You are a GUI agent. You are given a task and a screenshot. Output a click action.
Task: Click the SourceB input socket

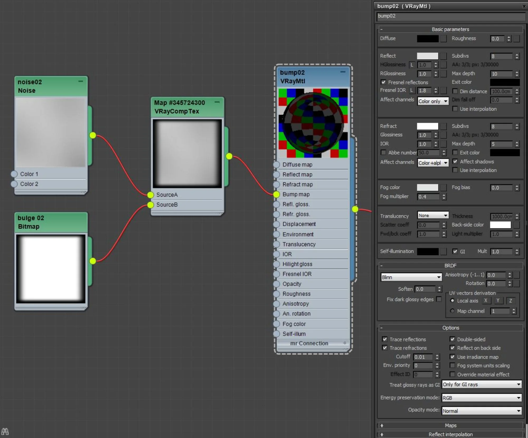pos(150,205)
